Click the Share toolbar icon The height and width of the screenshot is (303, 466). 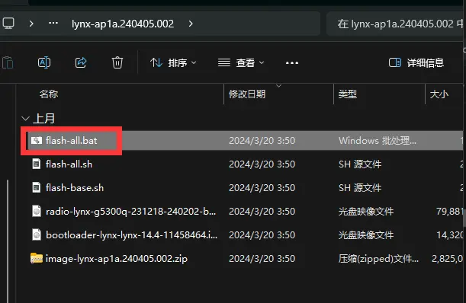pyautogui.click(x=81, y=62)
